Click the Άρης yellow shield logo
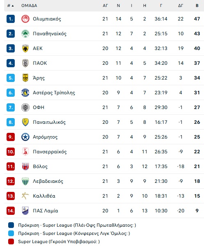Screen dimensions: 204x246 pos(25,78)
